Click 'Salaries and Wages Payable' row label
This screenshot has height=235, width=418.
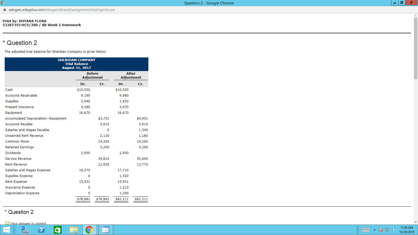[x=27, y=130]
